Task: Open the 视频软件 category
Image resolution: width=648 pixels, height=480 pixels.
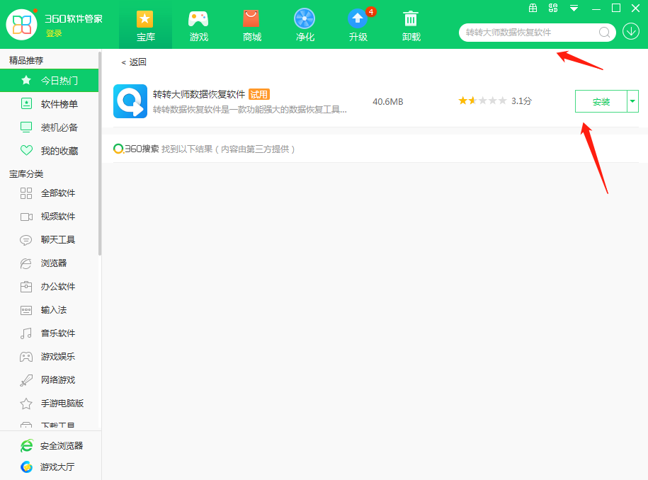Action: click(x=49, y=217)
